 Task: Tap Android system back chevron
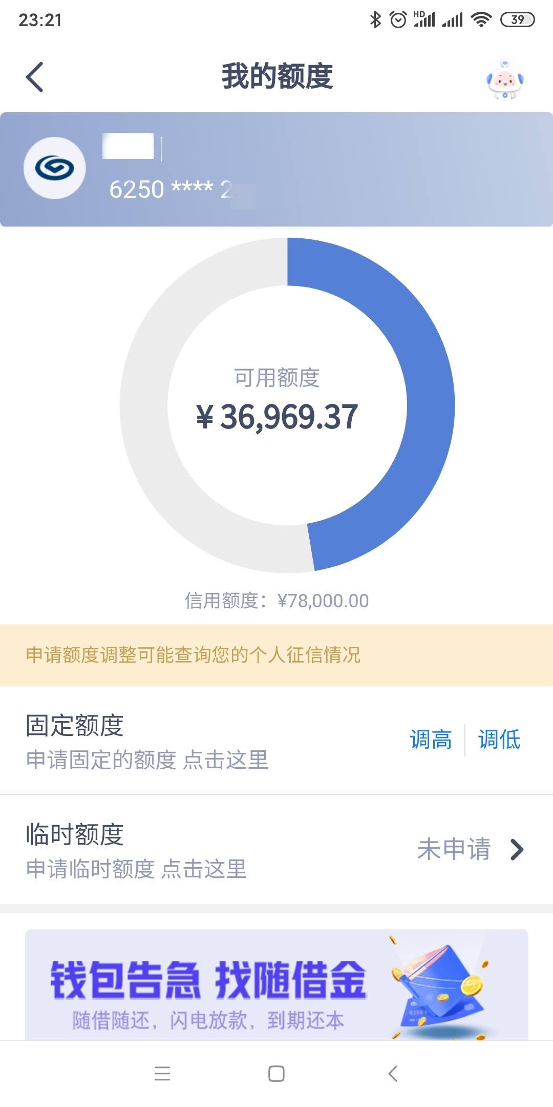click(393, 1074)
